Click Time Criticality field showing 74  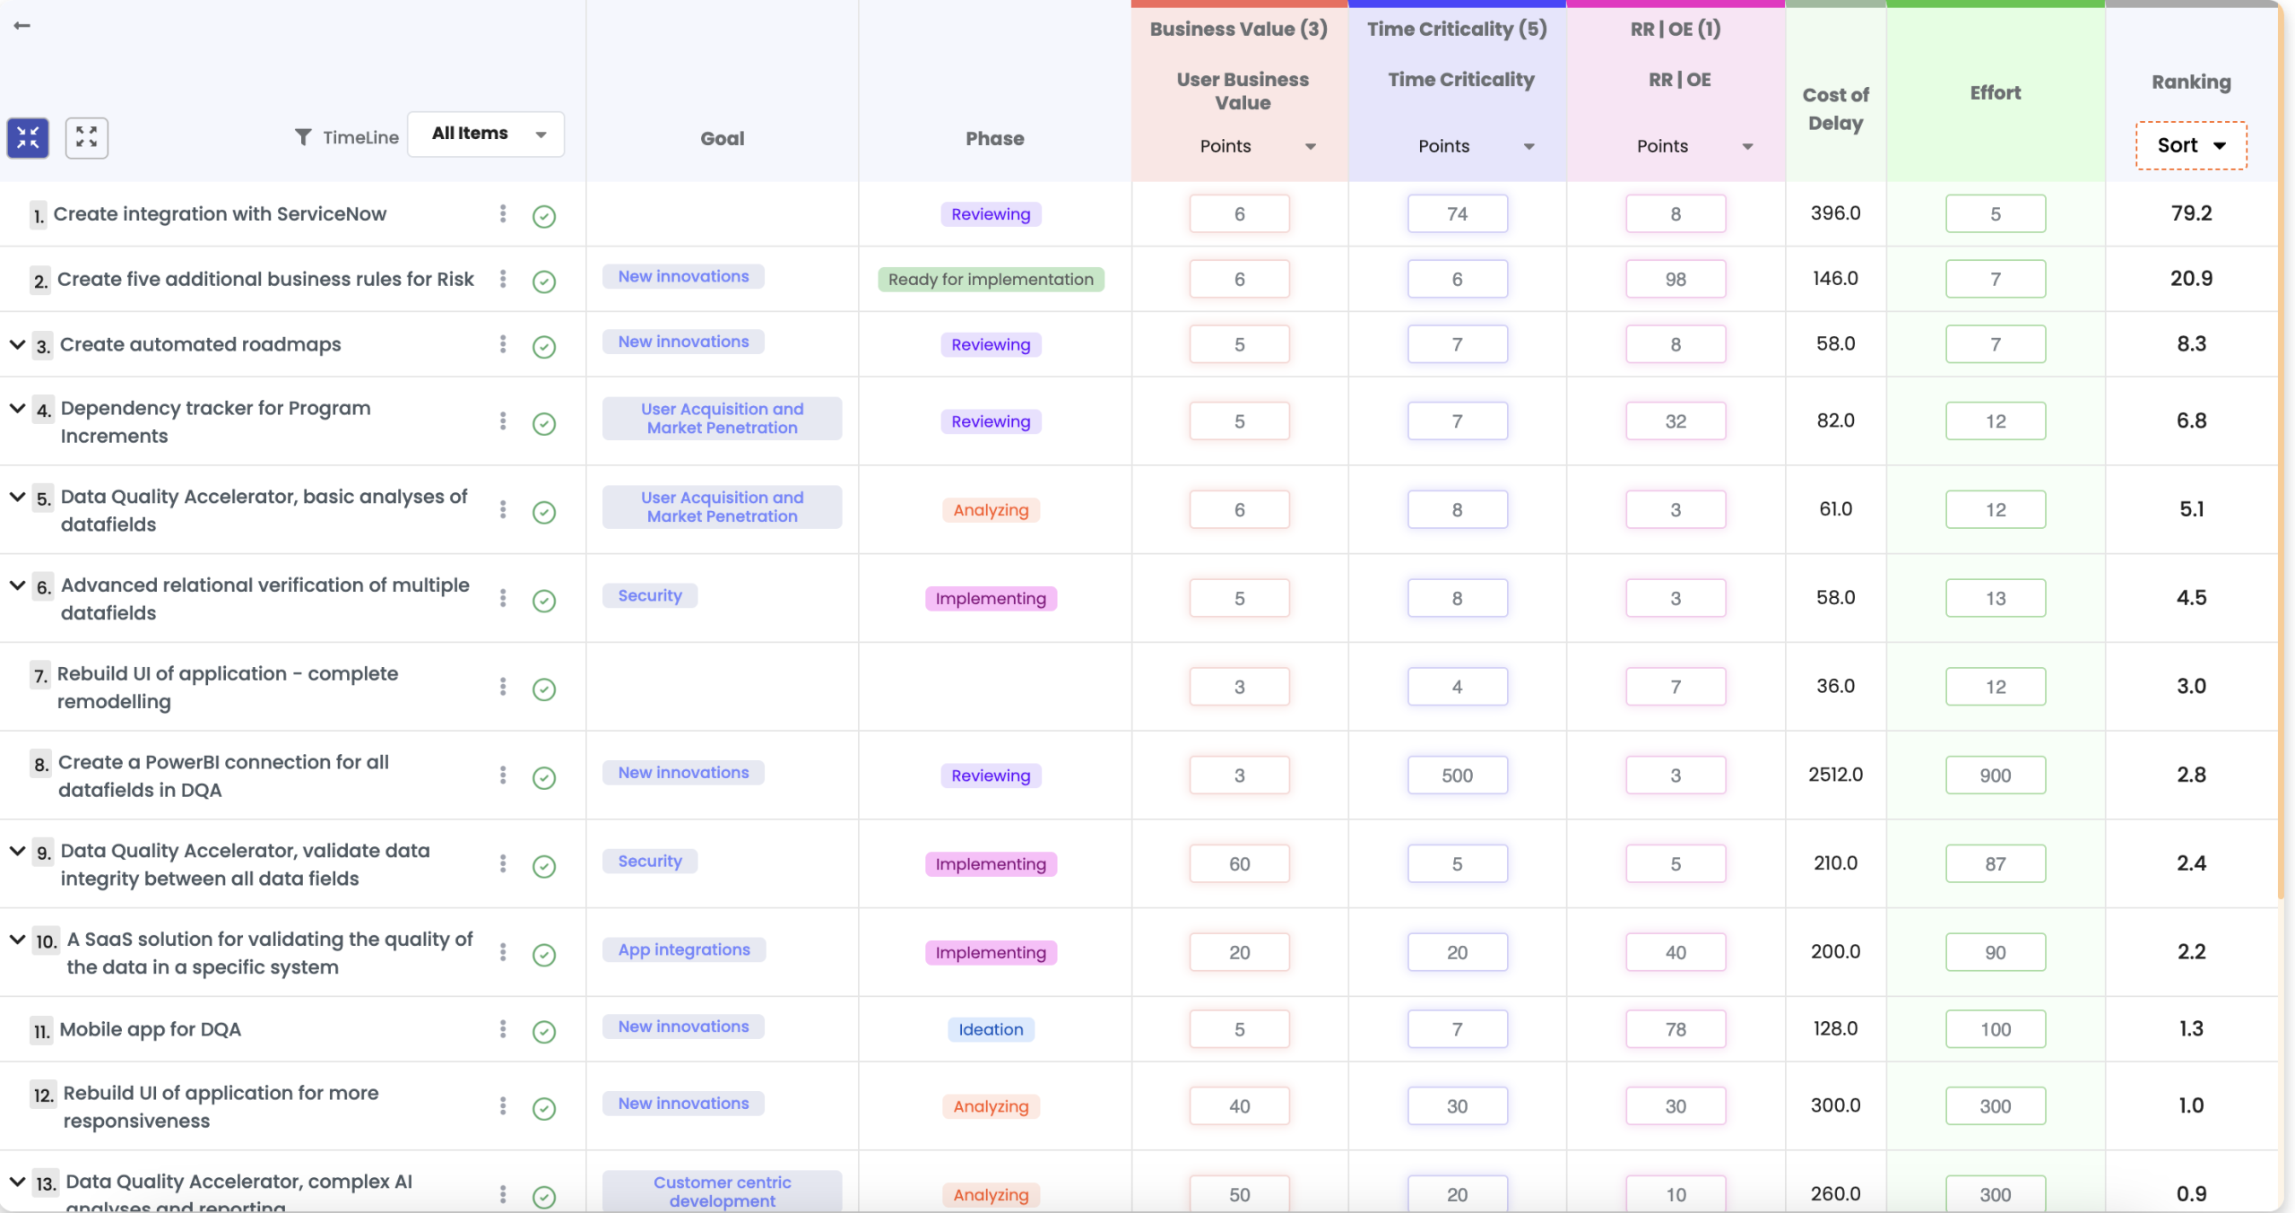click(x=1457, y=214)
